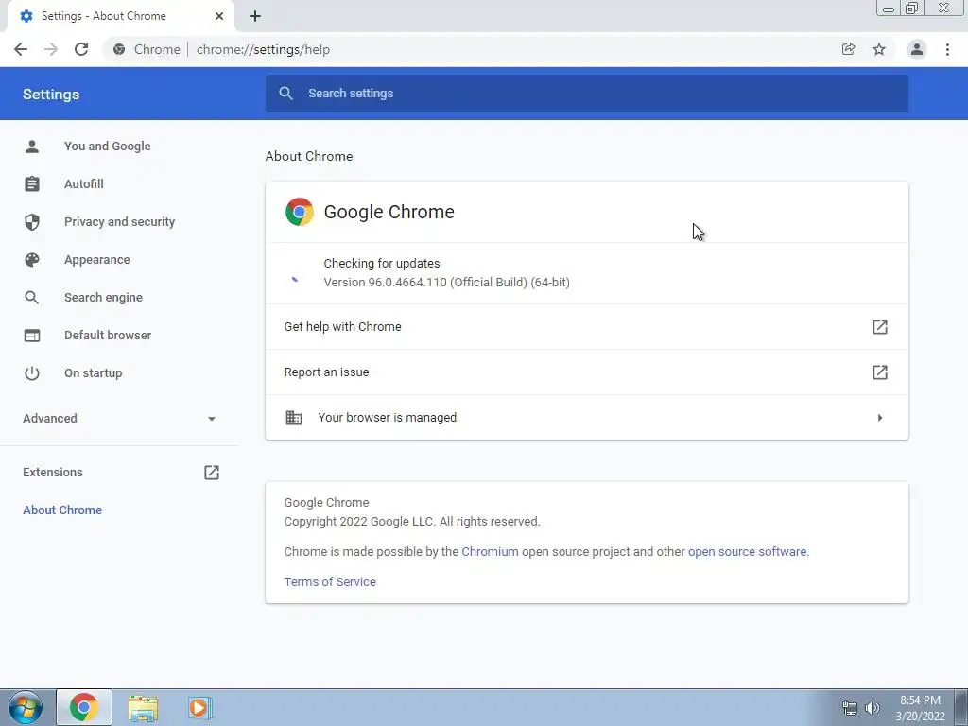Click the Settings header title
This screenshot has height=726, width=968.
pyautogui.click(x=51, y=95)
